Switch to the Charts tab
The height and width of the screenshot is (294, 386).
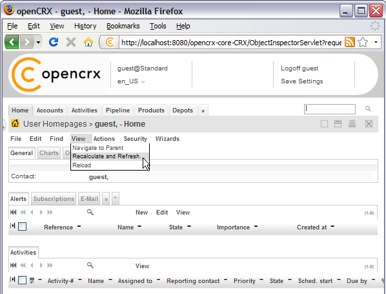[49, 153]
